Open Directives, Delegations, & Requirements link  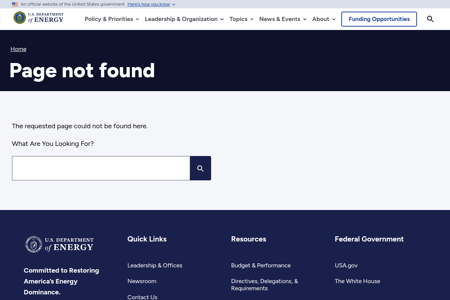[265, 285]
